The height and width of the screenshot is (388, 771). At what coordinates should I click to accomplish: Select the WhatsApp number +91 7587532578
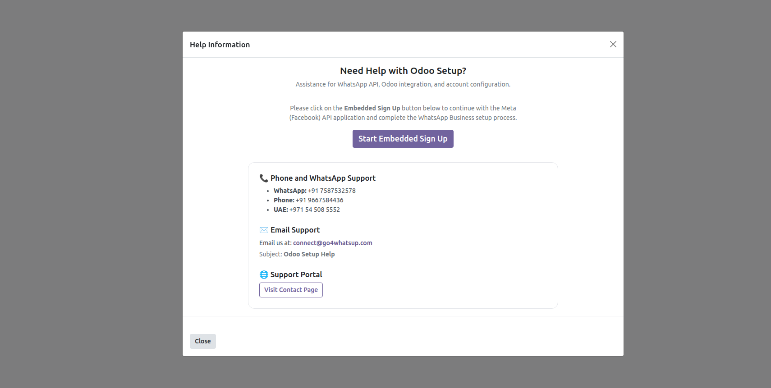click(331, 191)
